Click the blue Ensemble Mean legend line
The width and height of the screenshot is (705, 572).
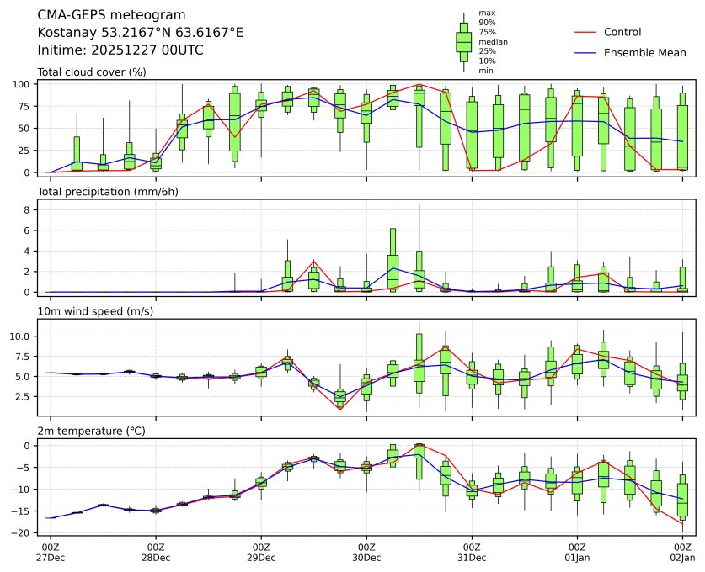tap(586, 53)
